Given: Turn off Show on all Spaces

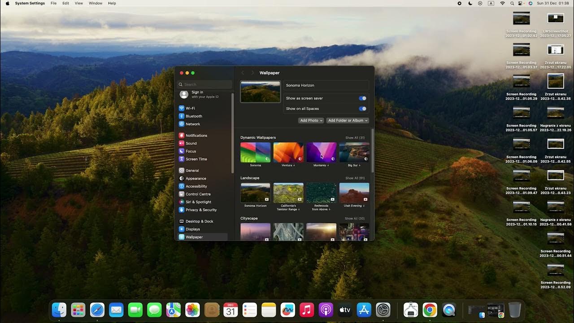Looking at the screenshot, I should [x=362, y=108].
